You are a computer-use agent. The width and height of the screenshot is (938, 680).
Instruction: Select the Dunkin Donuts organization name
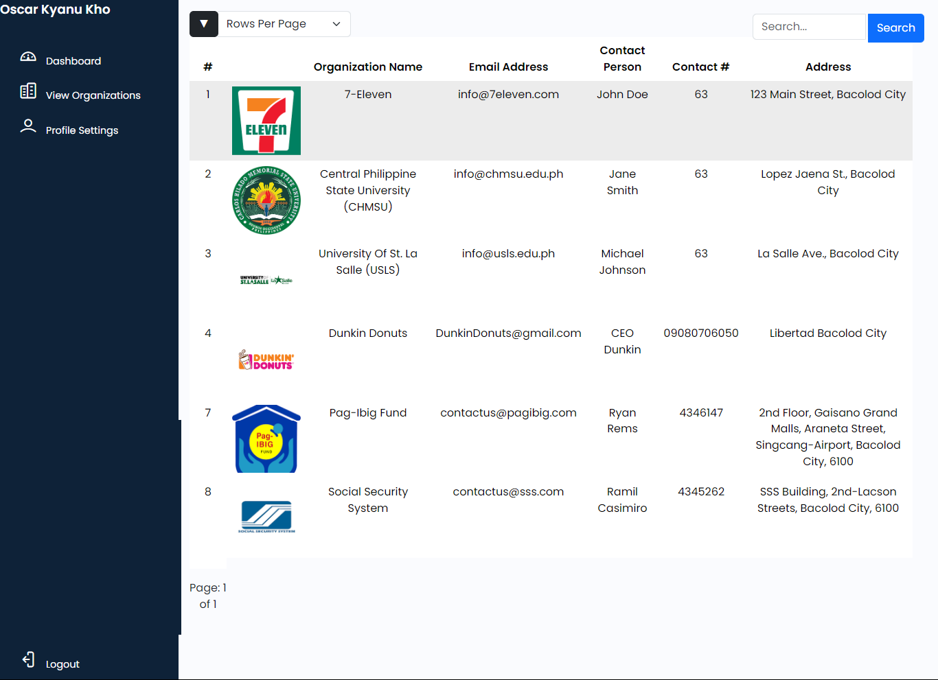[368, 333]
